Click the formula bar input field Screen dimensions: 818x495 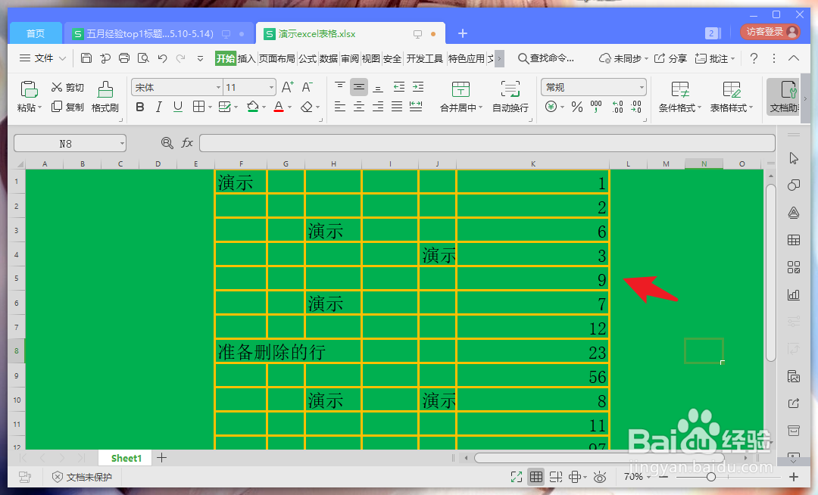(x=487, y=143)
